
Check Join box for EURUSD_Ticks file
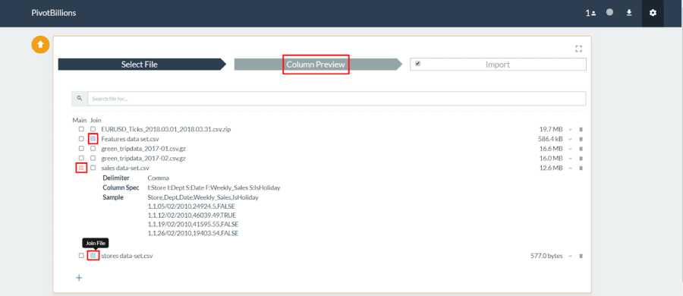coord(93,129)
